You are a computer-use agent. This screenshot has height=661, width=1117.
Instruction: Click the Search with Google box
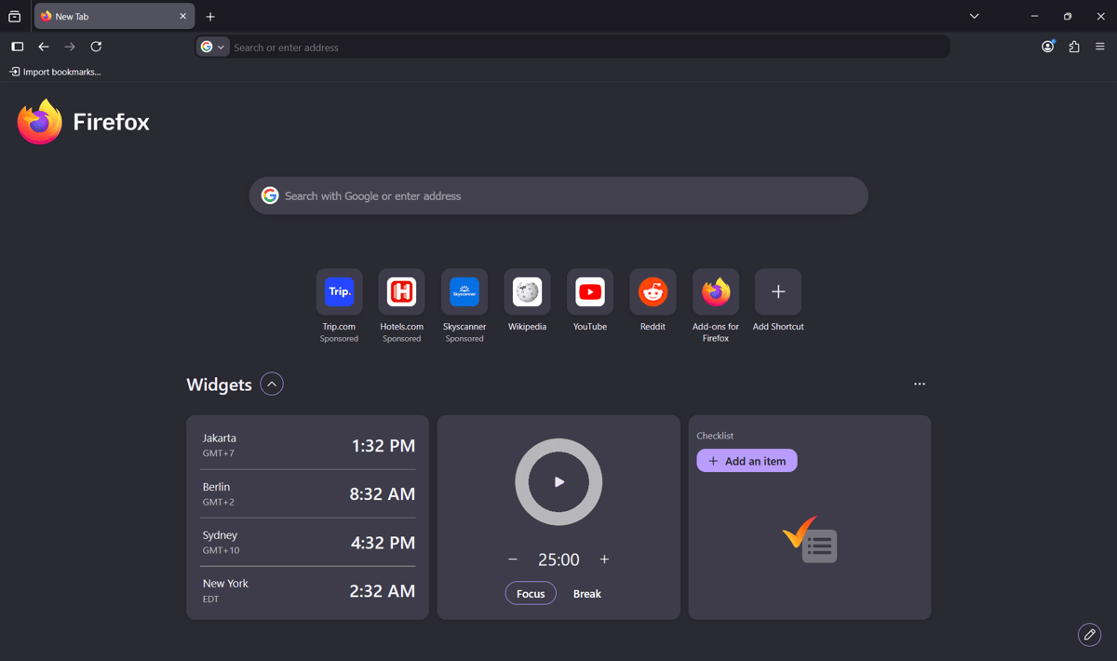tap(558, 196)
